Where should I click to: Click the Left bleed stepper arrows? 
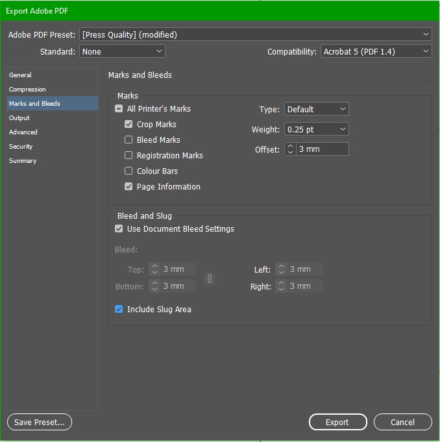(281, 269)
